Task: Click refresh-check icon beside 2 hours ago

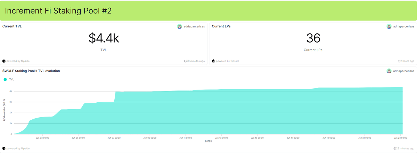Action: (x=399, y=61)
